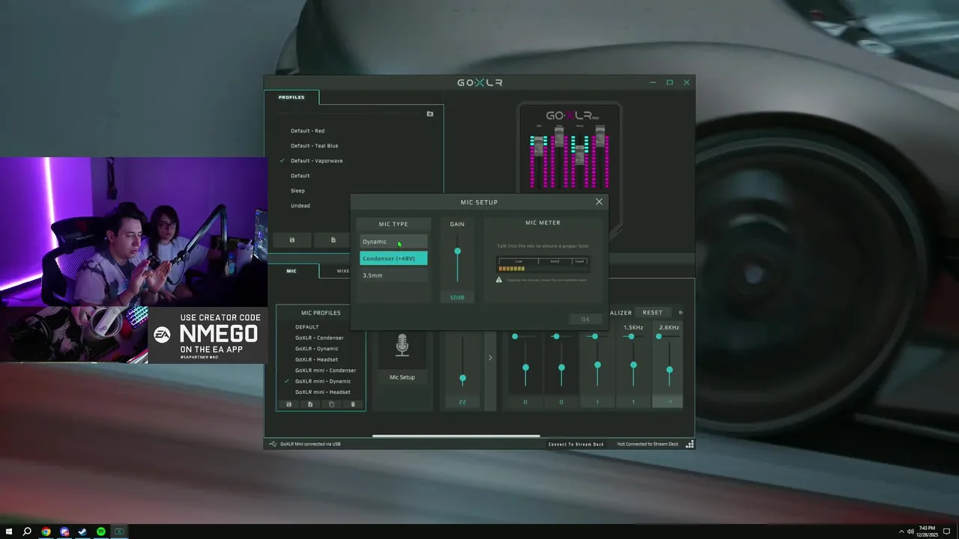This screenshot has width=959, height=539.
Task: Open the Windows Start menu
Action: pos(9,532)
